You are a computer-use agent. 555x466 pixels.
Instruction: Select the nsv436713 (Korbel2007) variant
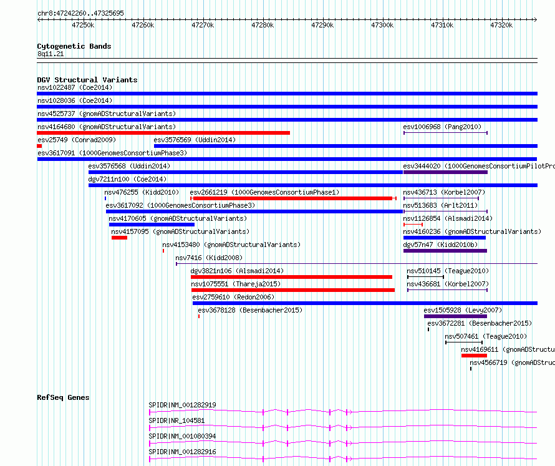pyautogui.click(x=441, y=198)
